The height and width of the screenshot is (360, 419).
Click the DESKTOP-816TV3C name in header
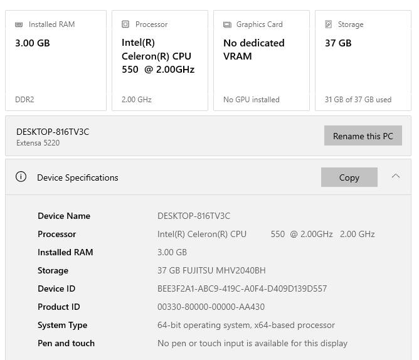[x=53, y=132]
